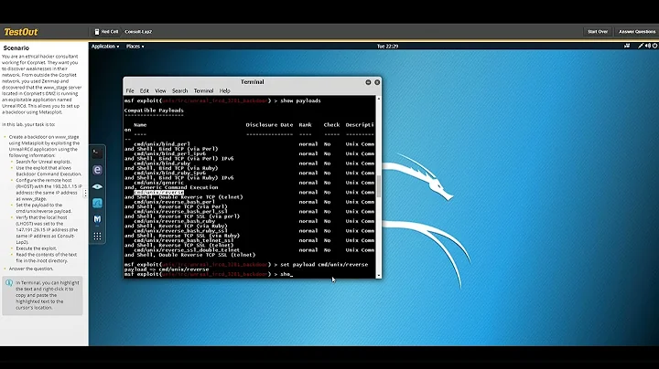Show all applications grid icon
This screenshot has width=659, height=369.
(97, 236)
